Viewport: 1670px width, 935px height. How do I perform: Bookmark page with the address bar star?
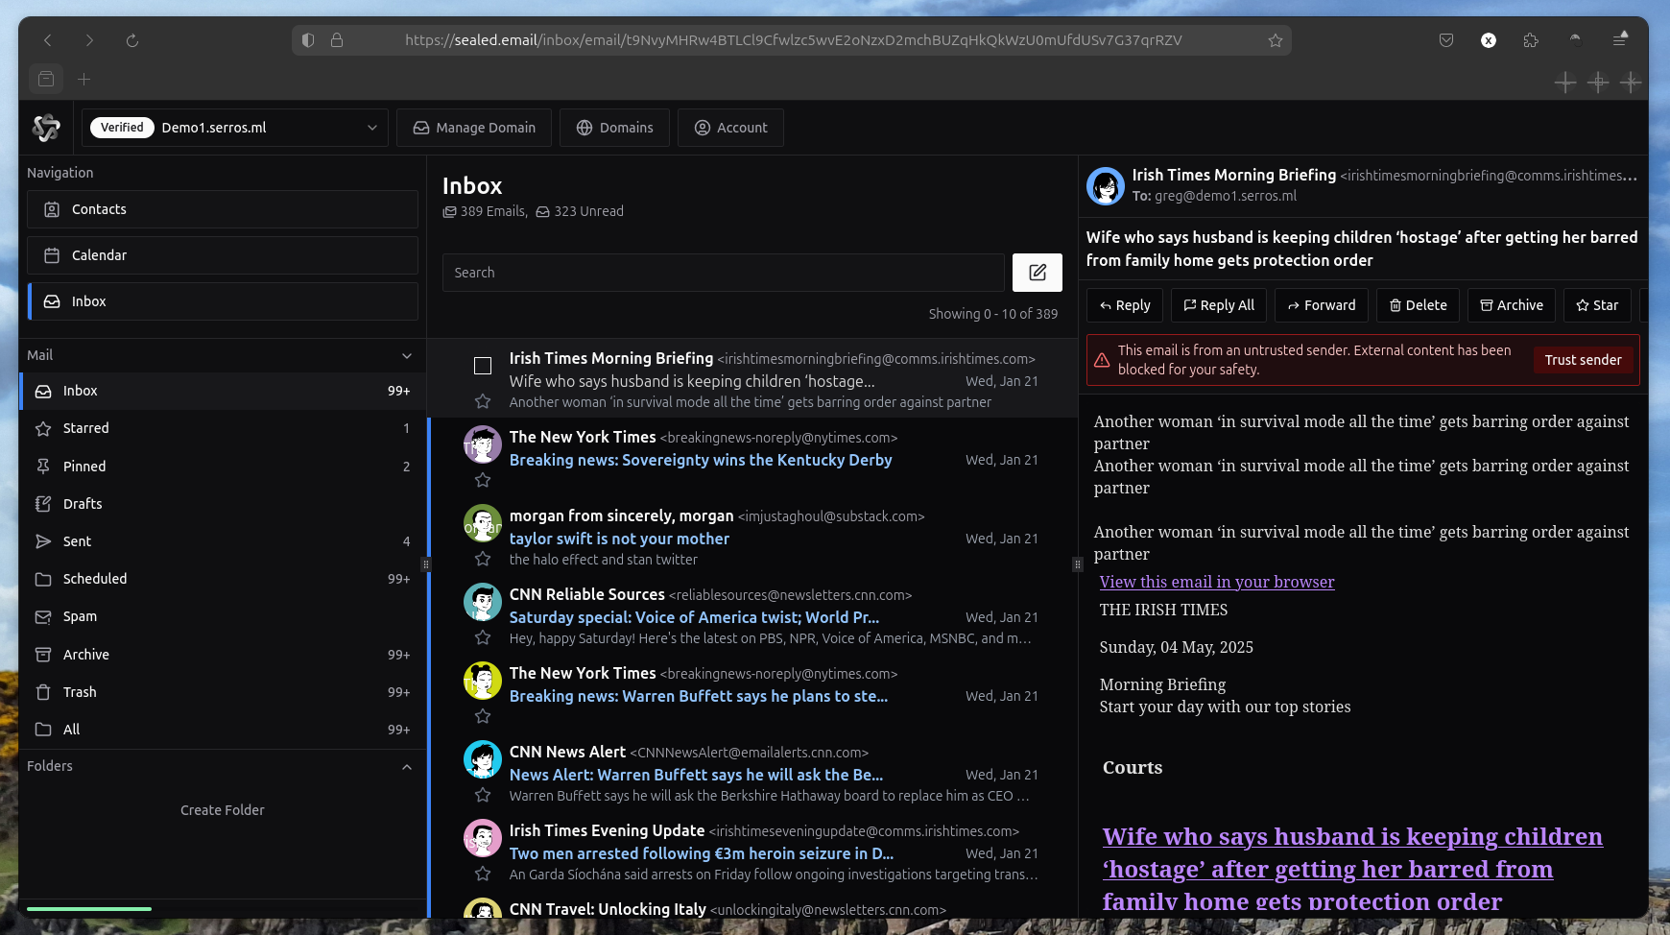pos(1276,40)
